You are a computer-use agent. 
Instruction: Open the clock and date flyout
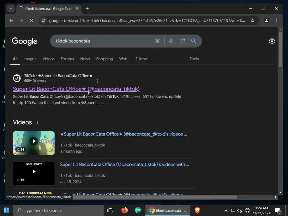[262, 211]
